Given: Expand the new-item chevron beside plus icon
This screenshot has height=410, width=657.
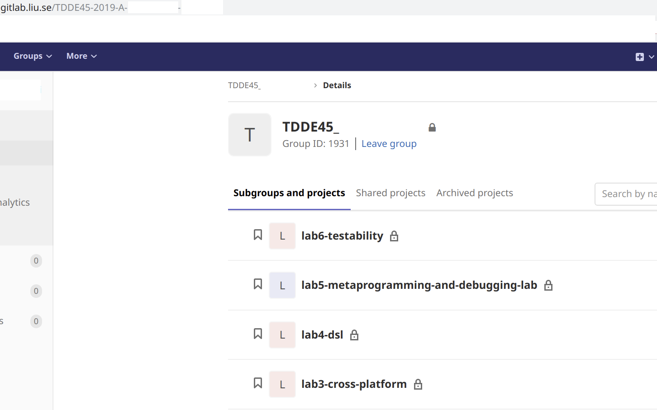Looking at the screenshot, I should tap(652, 57).
